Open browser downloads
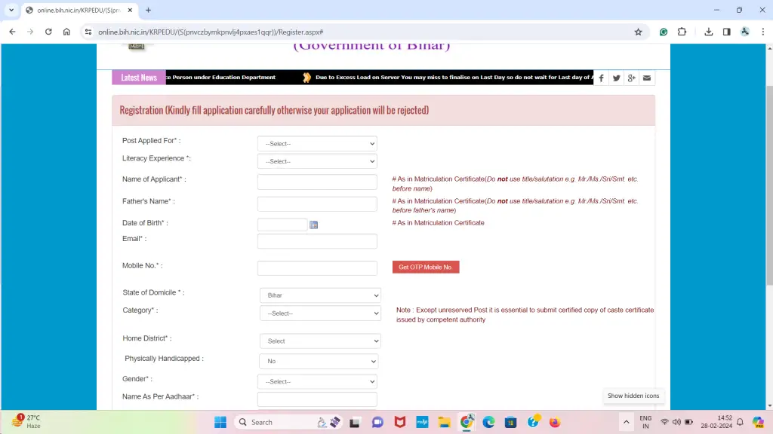This screenshot has height=434, width=773. [x=708, y=32]
